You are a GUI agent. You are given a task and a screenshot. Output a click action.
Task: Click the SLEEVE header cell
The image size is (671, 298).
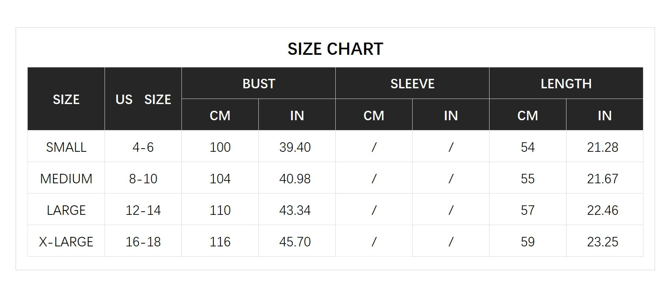(412, 84)
